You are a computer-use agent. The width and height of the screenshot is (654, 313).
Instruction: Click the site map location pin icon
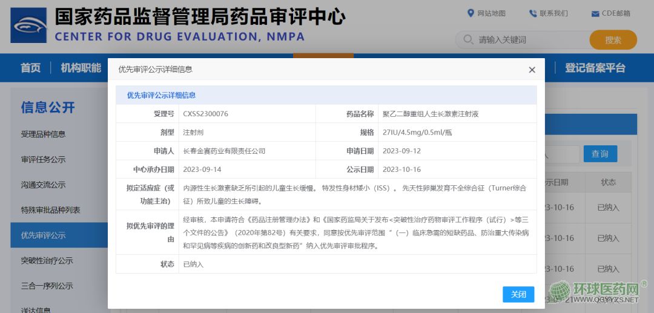[x=471, y=13]
